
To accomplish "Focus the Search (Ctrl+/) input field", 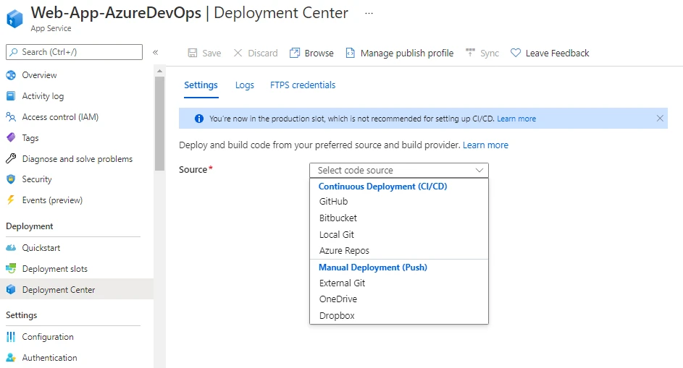I will coord(74,52).
